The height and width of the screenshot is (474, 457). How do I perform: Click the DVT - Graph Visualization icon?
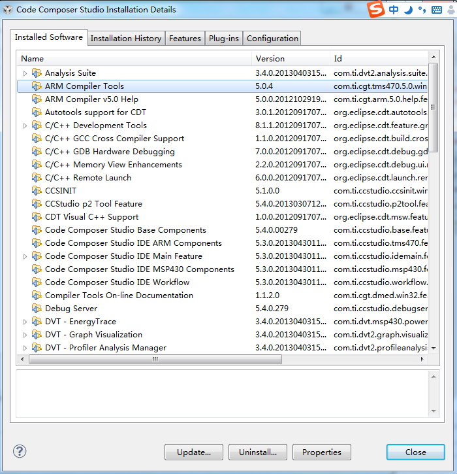(37, 335)
